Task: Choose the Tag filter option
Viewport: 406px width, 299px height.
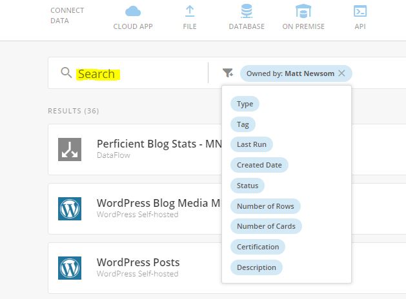Action: point(243,124)
